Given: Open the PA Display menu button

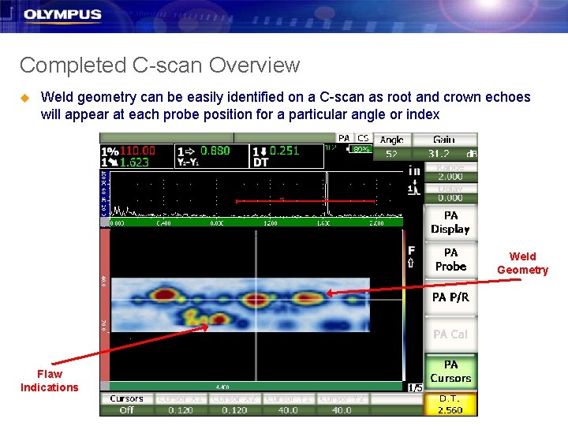Looking at the screenshot, I should click(x=450, y=222).
